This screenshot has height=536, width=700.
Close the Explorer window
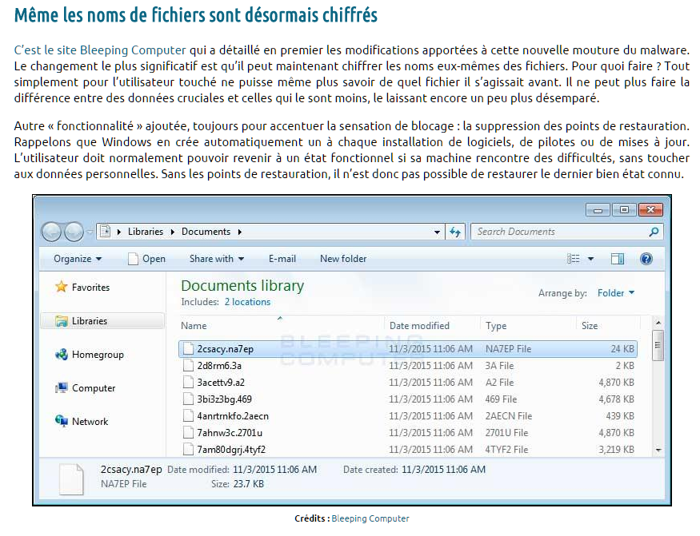650,209
